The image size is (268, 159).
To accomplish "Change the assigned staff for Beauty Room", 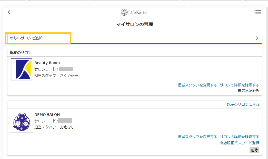I will pos(197,85).
